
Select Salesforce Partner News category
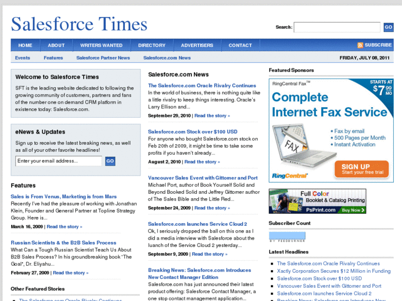pos(103,58)
